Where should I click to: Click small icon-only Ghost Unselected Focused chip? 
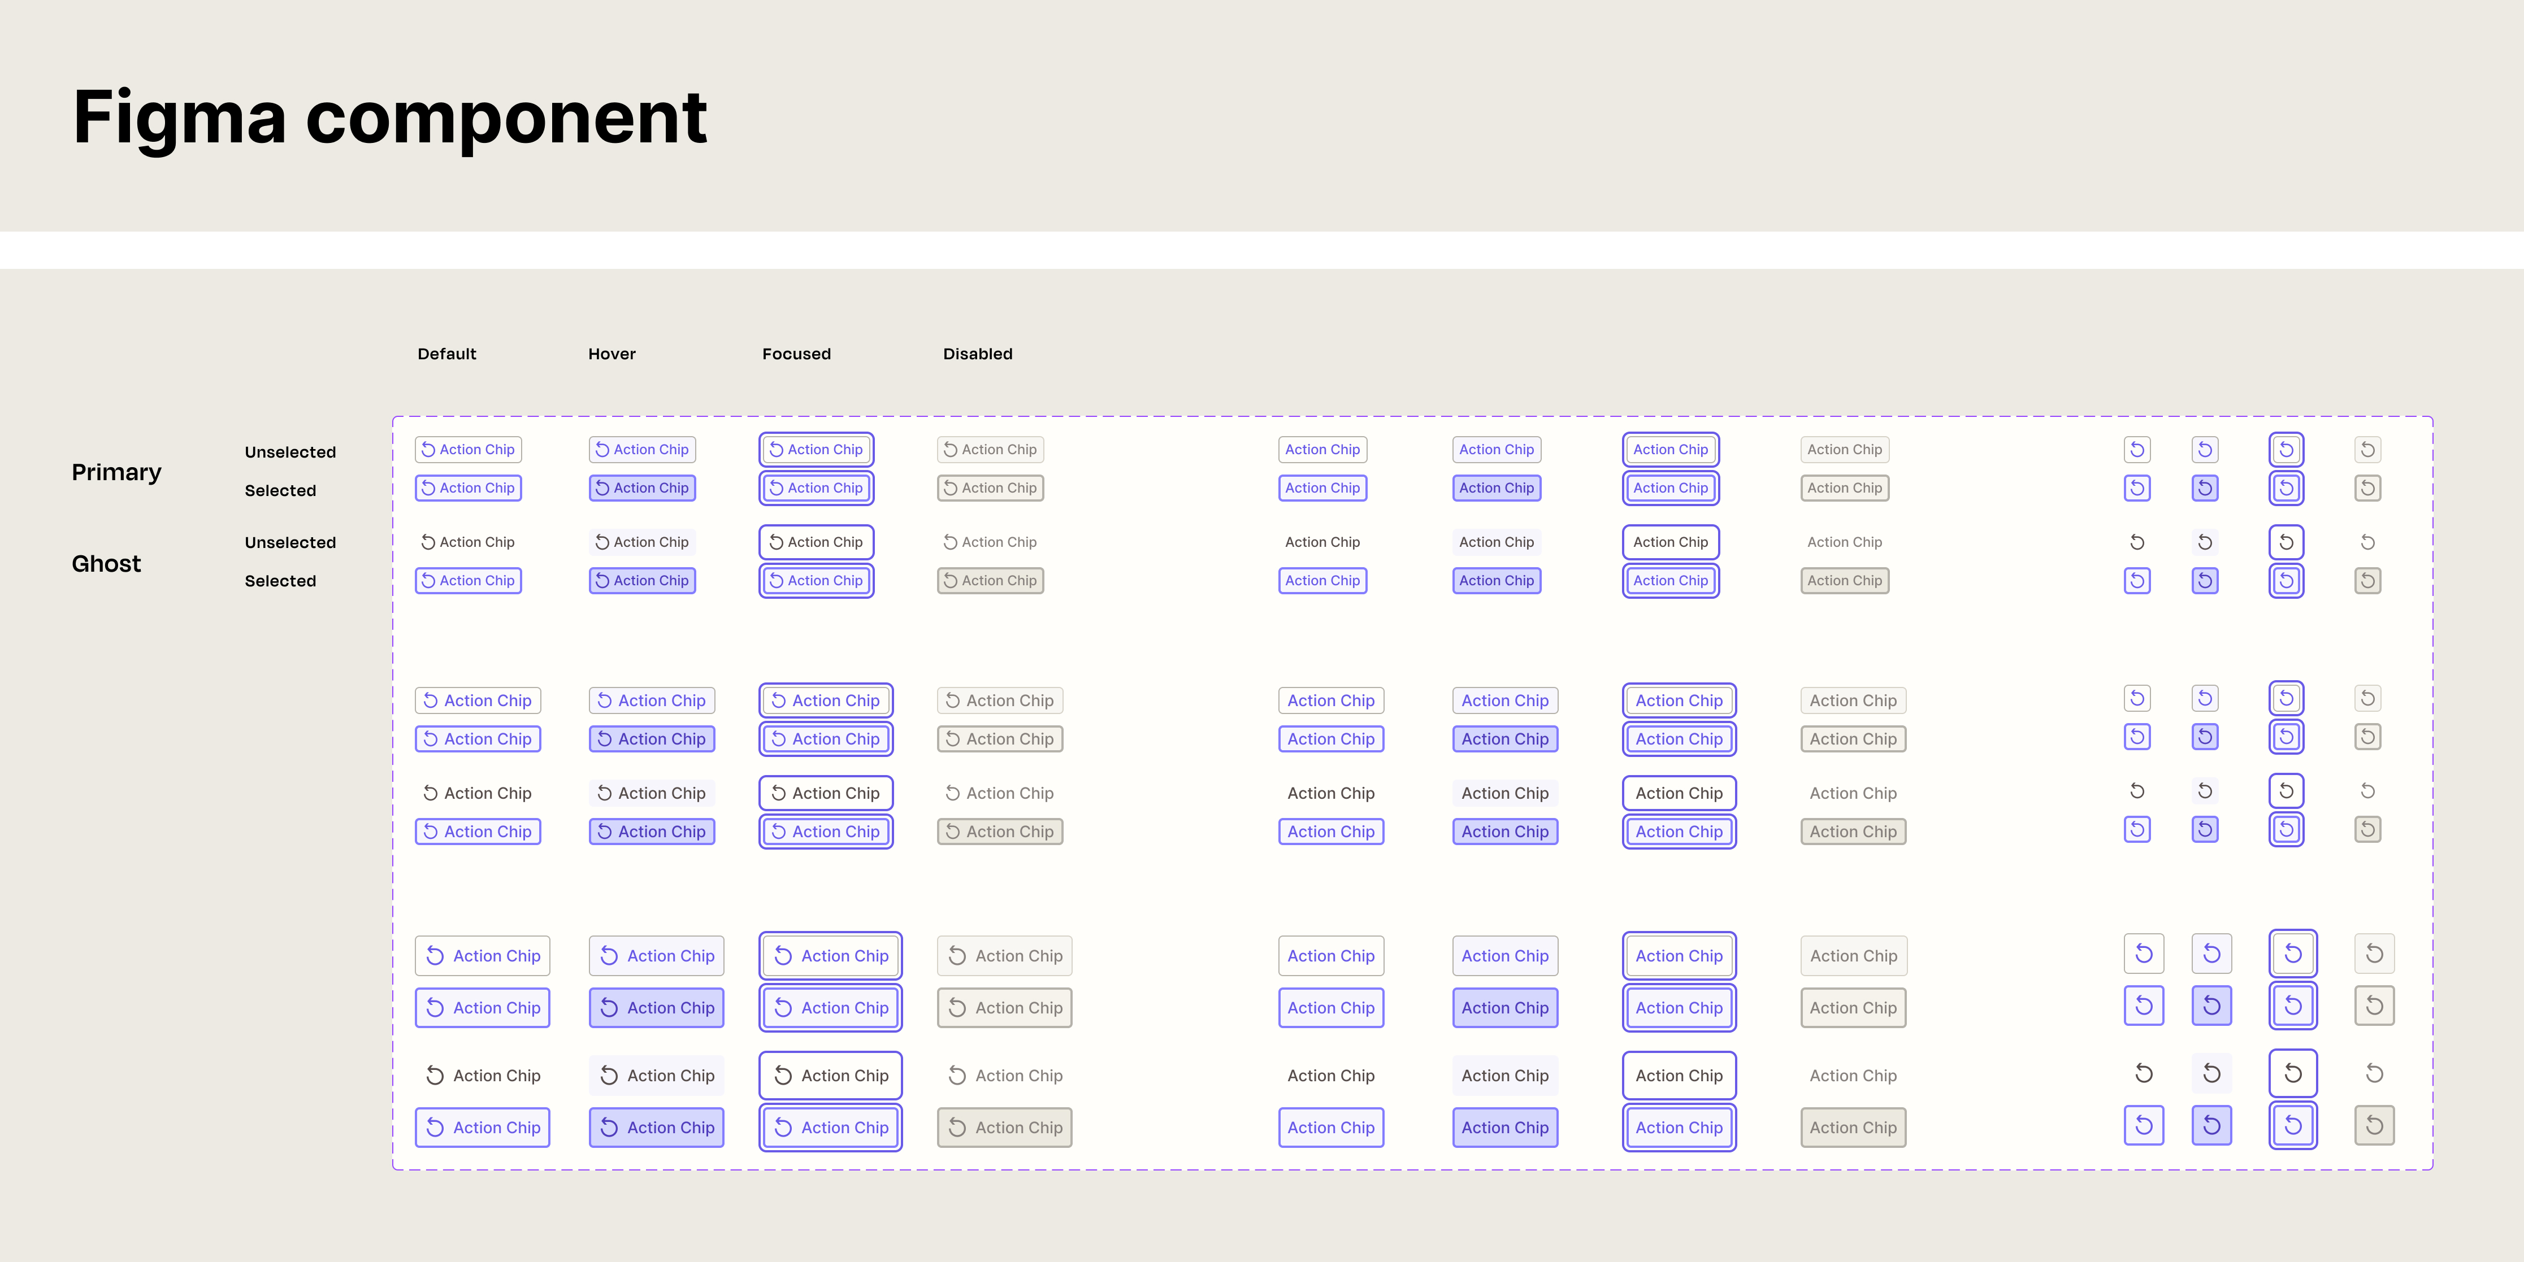coord(2286,541)
